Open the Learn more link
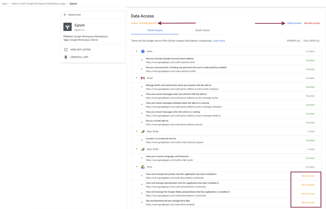 pos(219,41)
